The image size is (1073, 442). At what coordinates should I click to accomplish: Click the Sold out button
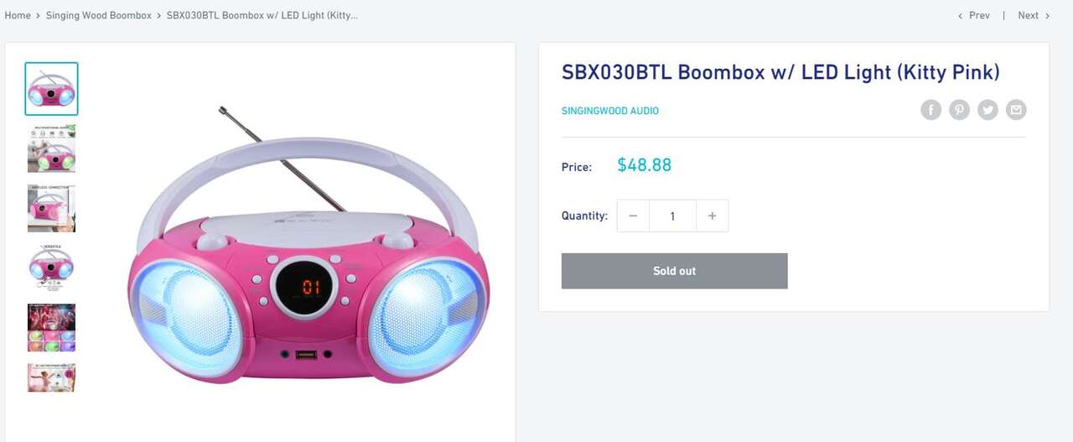coord(674,271)
